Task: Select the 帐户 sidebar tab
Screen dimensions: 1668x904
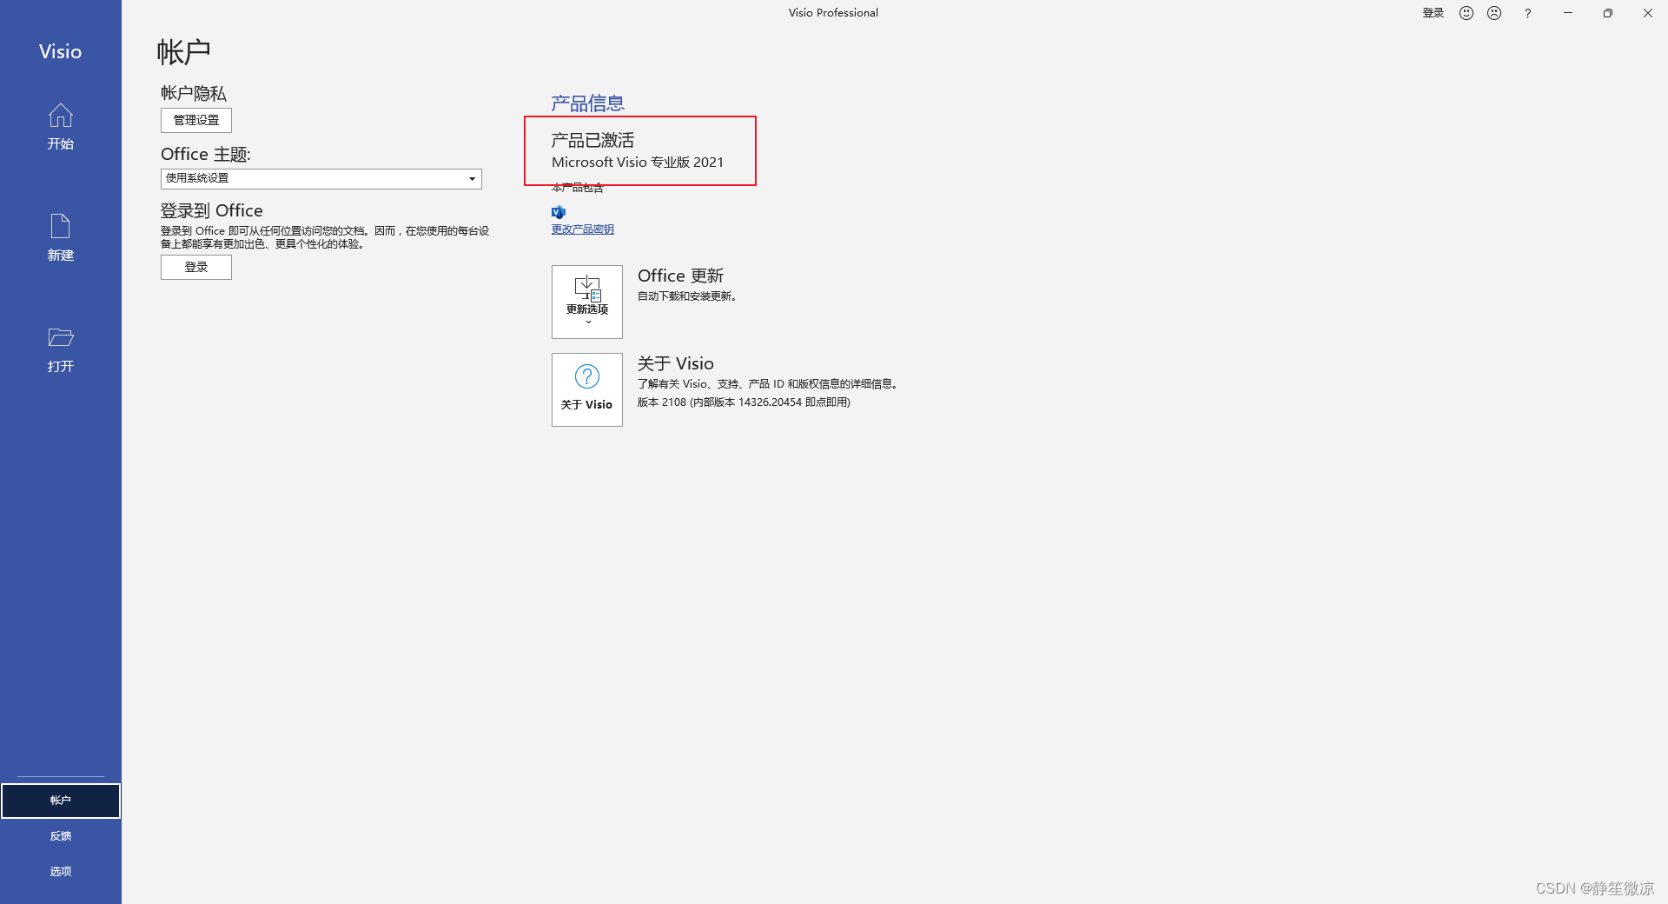Action: coord(60,801)
